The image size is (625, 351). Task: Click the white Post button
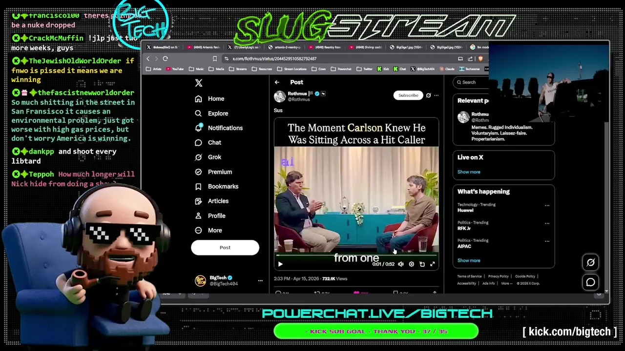225,247
